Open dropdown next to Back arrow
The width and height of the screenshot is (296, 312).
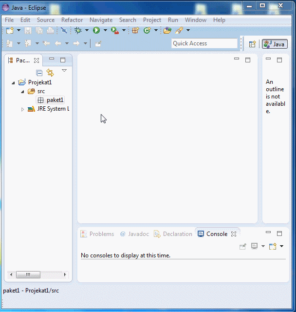coord(67,43)
